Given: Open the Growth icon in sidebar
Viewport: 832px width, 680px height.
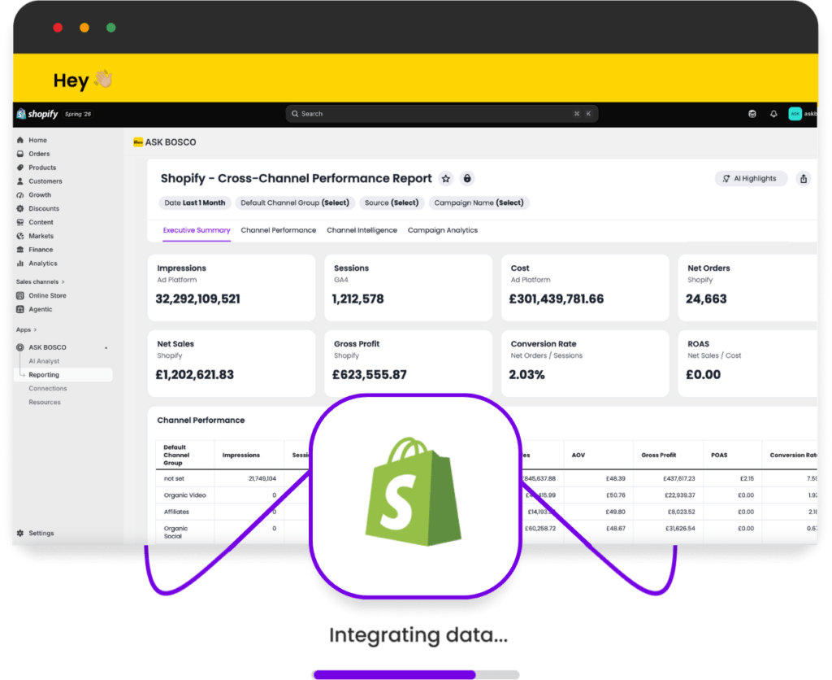Looking at the screenshot, I should [20, 195].
